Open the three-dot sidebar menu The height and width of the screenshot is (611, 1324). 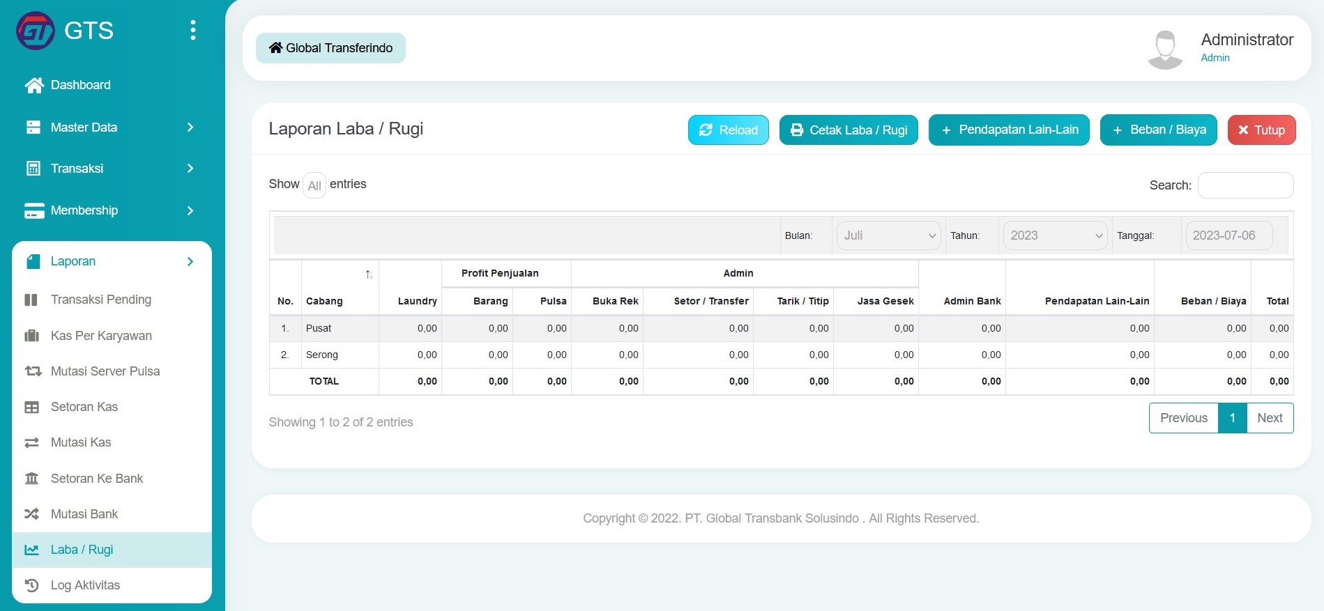pyautogui.click(x=193, y=30)
